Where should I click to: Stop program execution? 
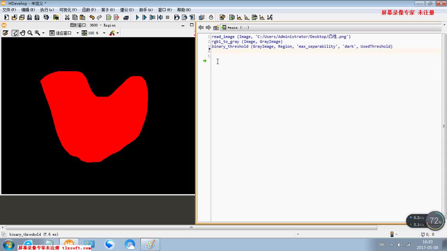coord(168,17)
